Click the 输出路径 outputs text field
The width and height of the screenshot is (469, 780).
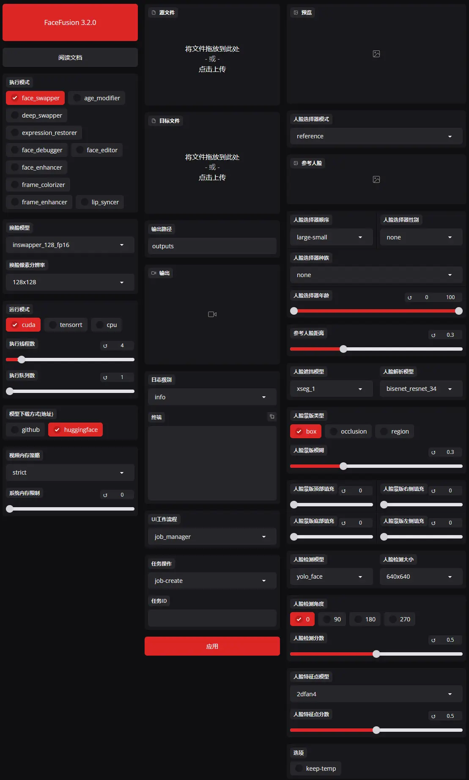pos(212,246)
